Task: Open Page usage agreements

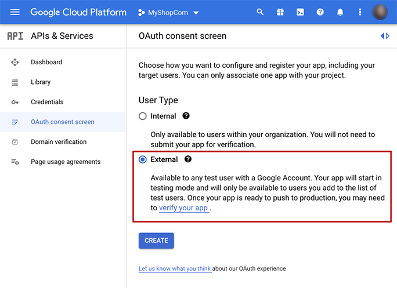Action: pos(66,162)
